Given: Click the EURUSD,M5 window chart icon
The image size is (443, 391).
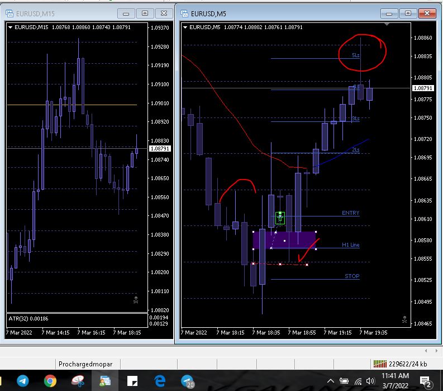Looking at the screenshot, I should (x=184, y=13).
